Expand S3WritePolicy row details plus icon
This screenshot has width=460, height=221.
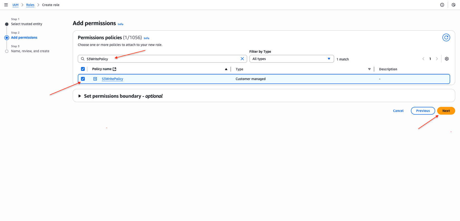[x=95, y=79]
